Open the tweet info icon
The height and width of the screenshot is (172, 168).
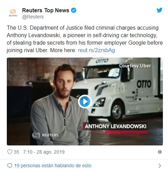[160, 152]
